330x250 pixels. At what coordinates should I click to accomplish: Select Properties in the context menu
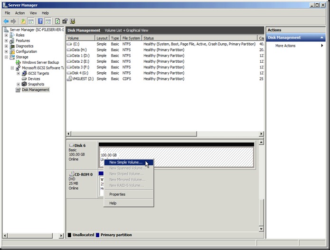(x=117, y=194)
